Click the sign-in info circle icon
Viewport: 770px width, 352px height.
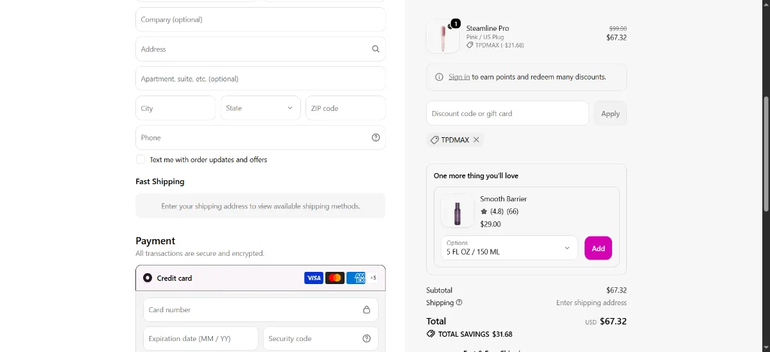[439, 77]
